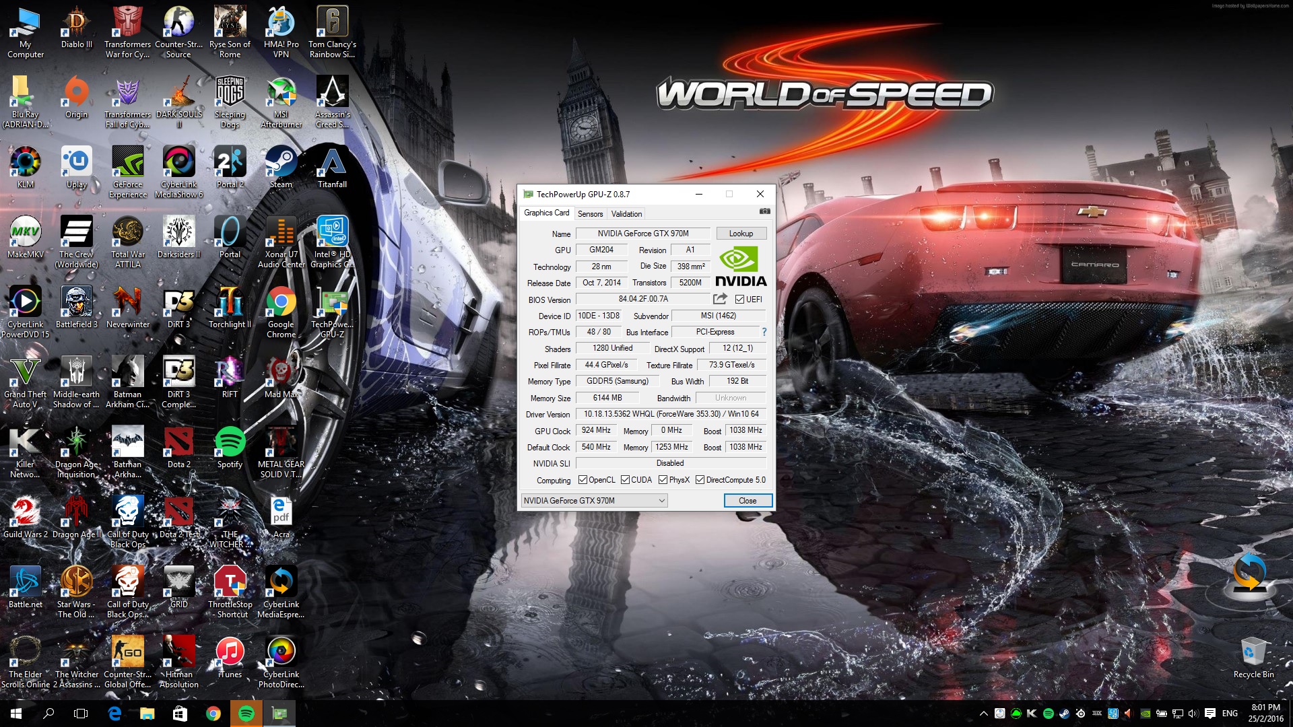The image size is (1293, 727).
Task: Open the Recycle Bin
Action: coord(1253,657)
